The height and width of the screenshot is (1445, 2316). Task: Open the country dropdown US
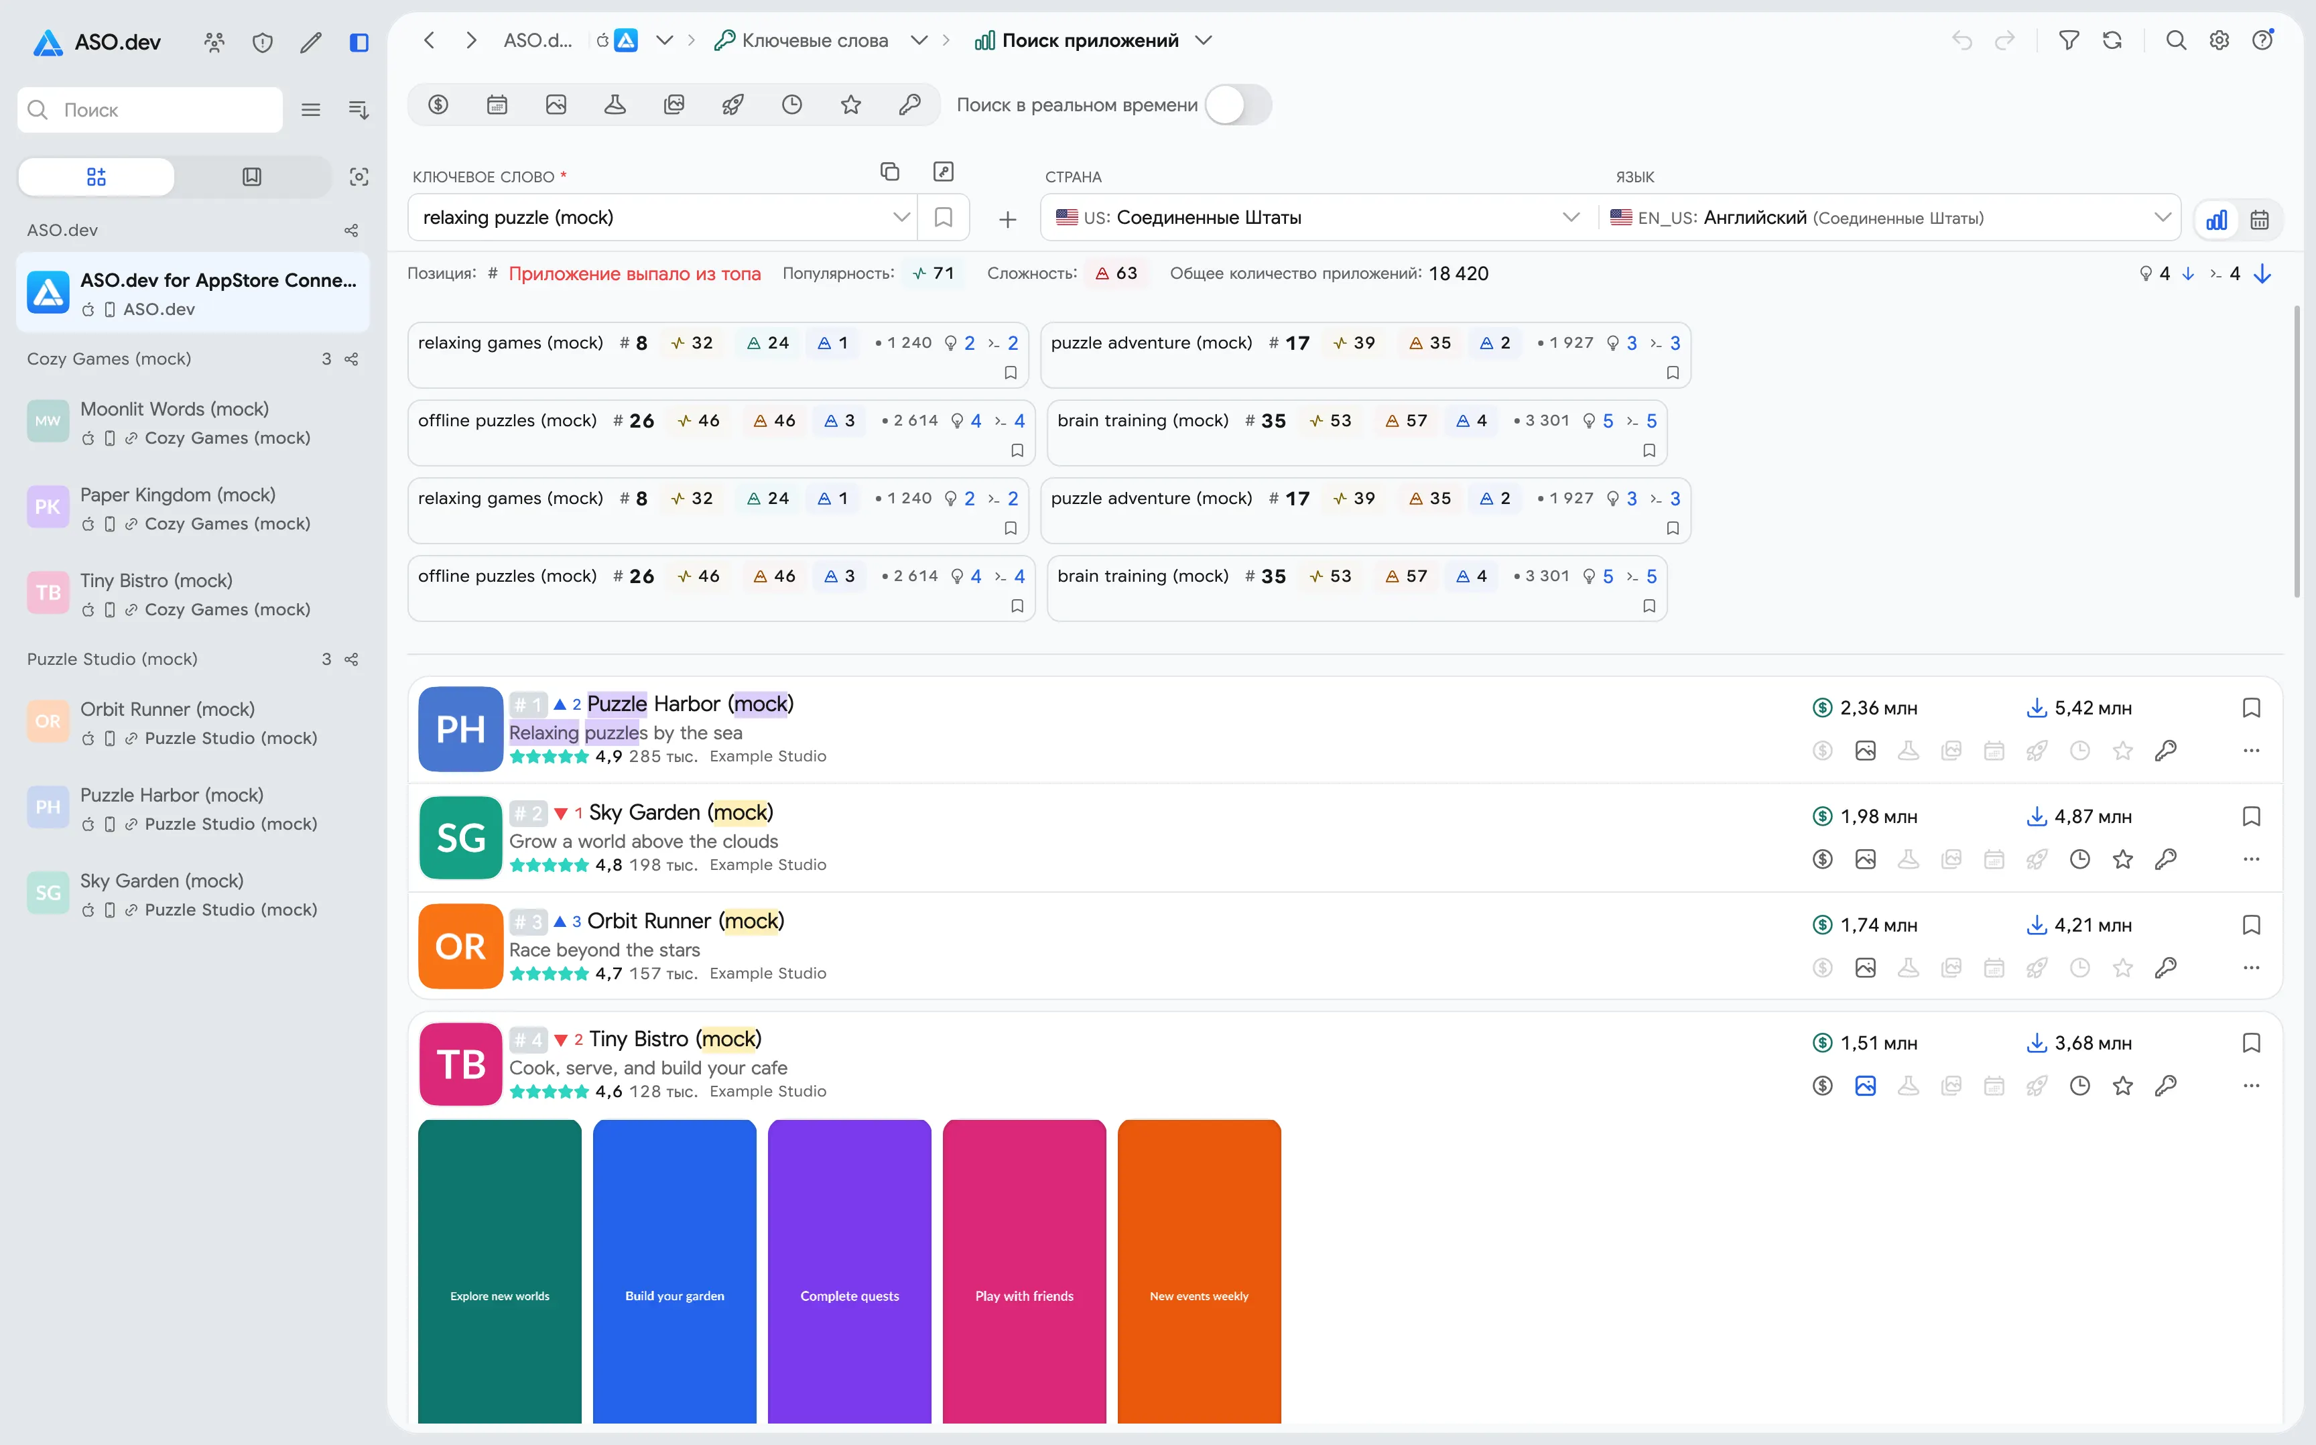[x=1319, y=218]
